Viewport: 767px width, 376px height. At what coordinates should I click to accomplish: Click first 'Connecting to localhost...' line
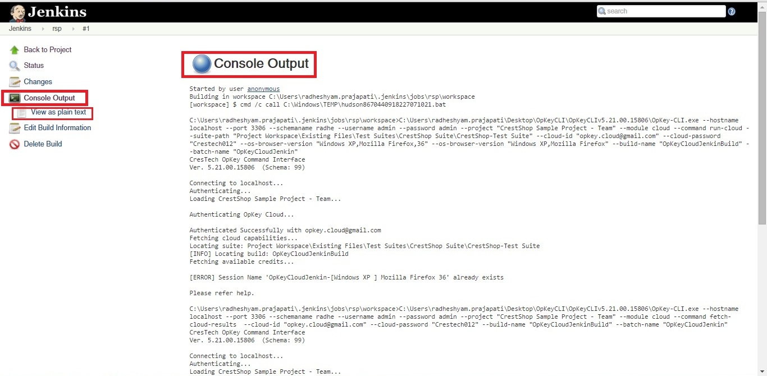tap(236, 183)
